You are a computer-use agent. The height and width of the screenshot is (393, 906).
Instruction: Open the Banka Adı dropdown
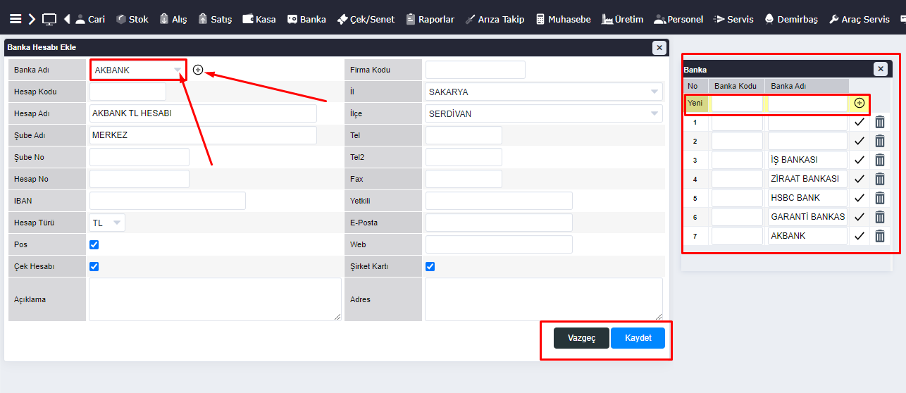pos(138,70)
